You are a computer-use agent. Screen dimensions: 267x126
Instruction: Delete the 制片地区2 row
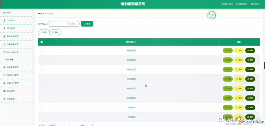click(250, 60)
